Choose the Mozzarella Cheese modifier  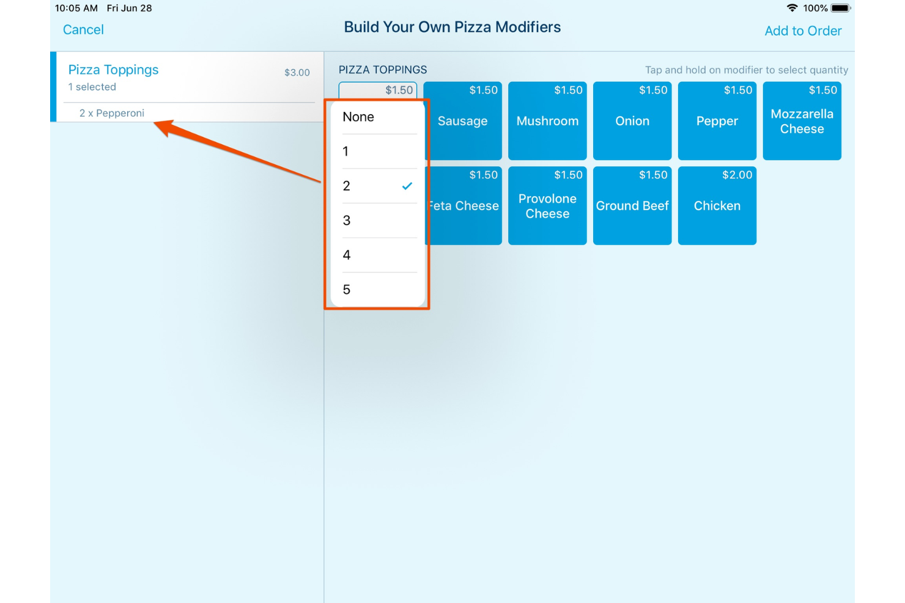802,121
